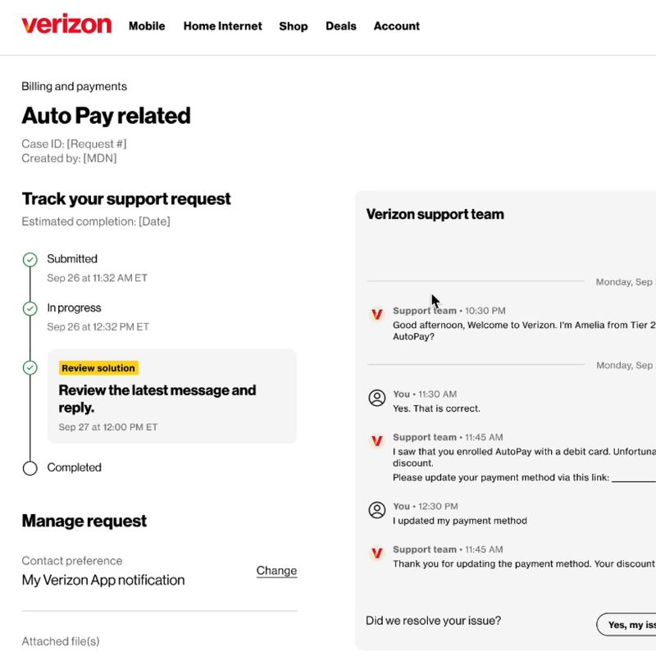The width and height of the screenshot is (656, 656).
Task: Click 'Good afternoon, Welcome to Verizon' message
Action: [x=524, y=330]
